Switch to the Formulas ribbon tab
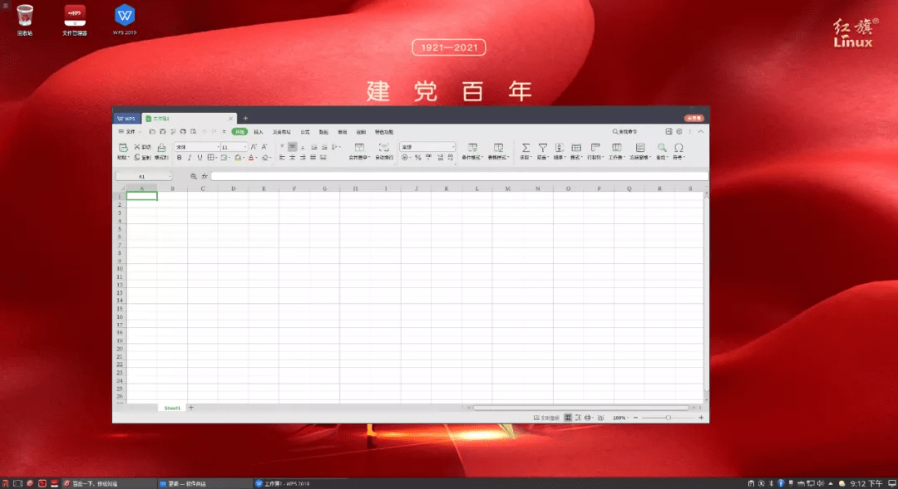The height and width of the screenshot is (489, 898). click(305, 131)
